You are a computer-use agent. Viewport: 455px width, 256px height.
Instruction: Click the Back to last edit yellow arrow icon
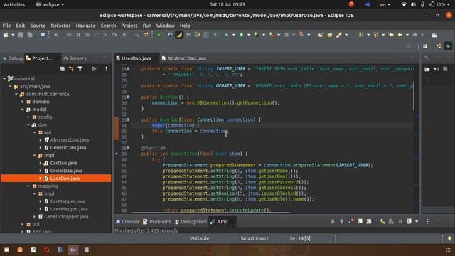[x=391, y=35]
